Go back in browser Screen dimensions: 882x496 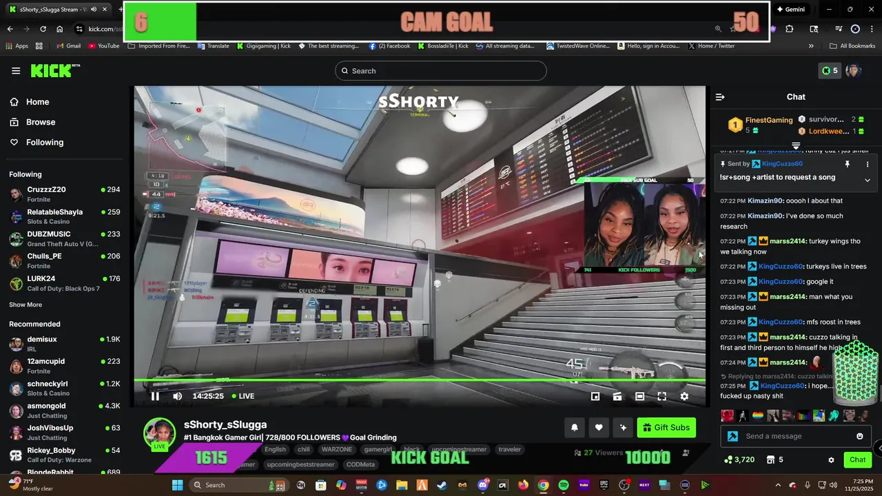point(10,29)
